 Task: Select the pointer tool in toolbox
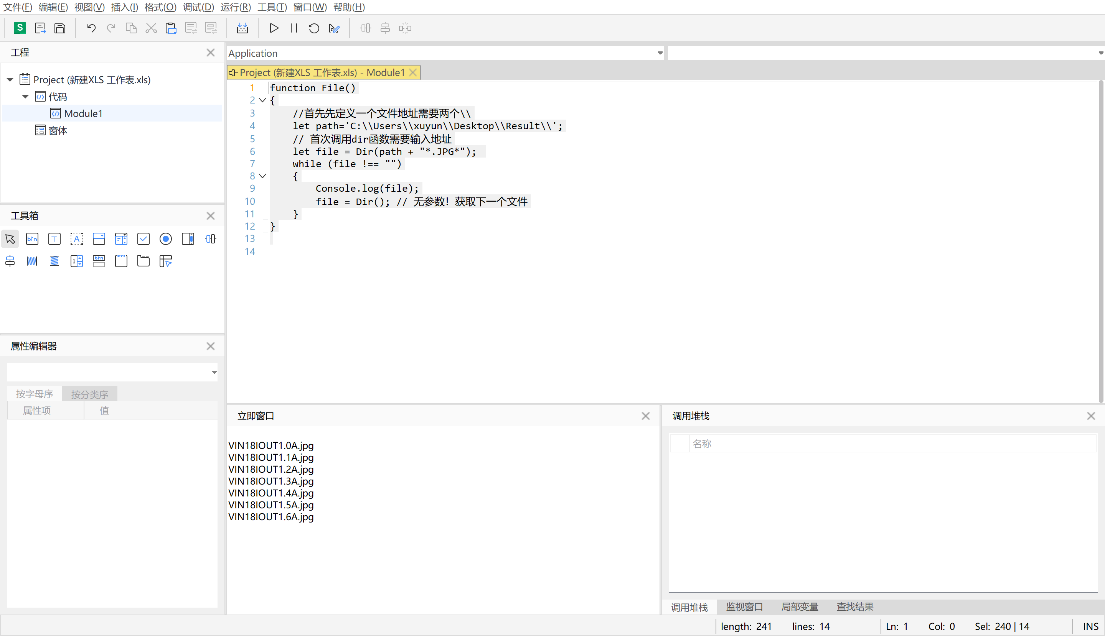[x=10, y=239]
